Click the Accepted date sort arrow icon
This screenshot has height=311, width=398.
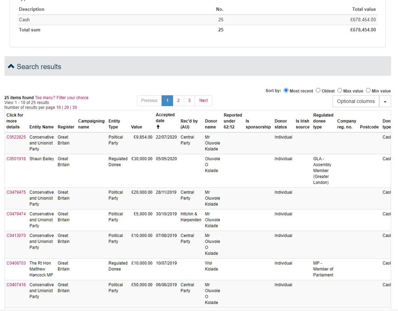(x=158, y=127)
